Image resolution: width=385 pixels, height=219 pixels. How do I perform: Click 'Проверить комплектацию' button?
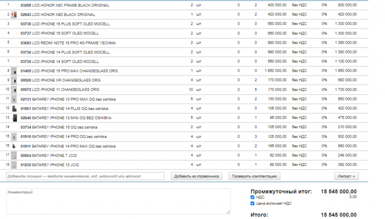point(254,176)
